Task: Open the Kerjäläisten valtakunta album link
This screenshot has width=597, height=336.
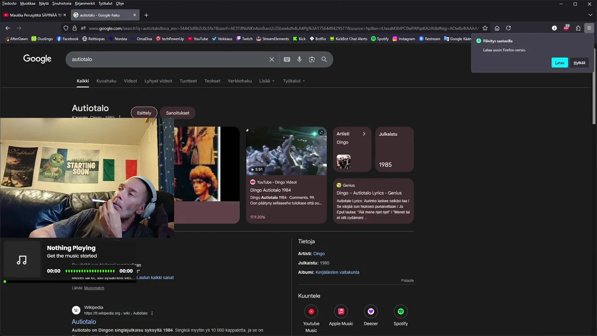Action: point(337,272)
